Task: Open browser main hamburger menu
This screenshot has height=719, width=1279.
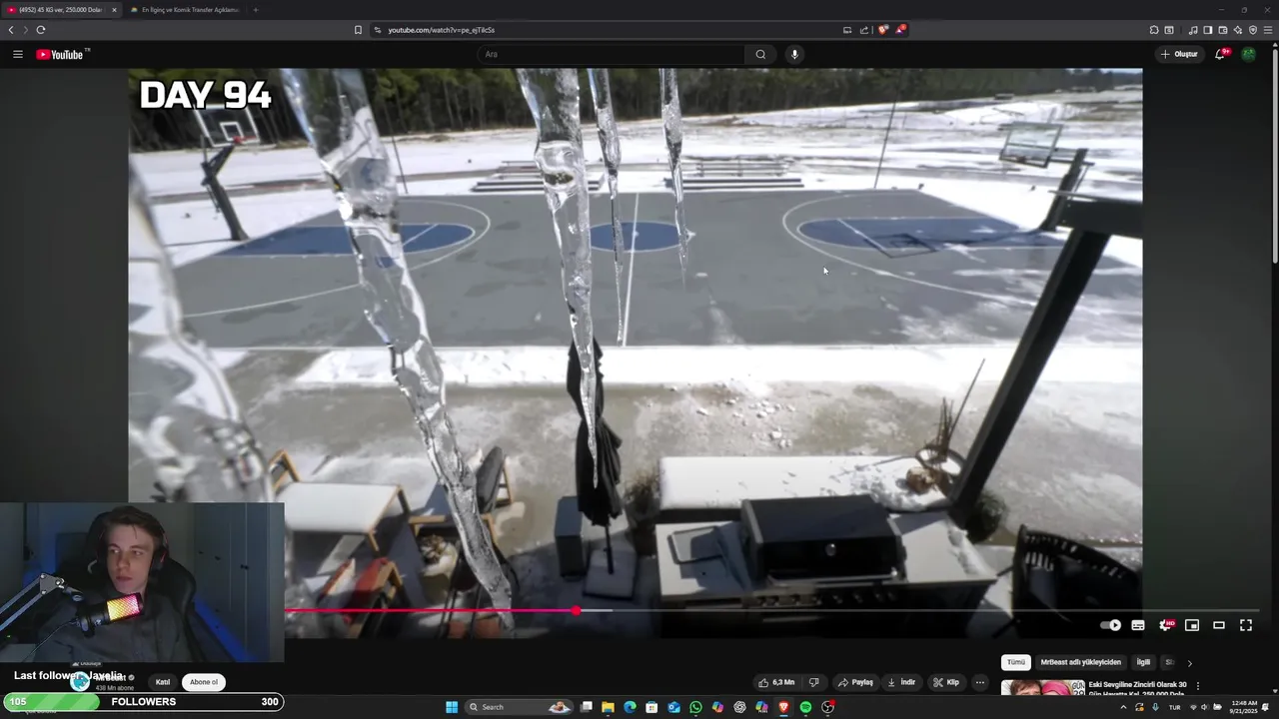Action: pyautogui.click(x=1269, y=30)
